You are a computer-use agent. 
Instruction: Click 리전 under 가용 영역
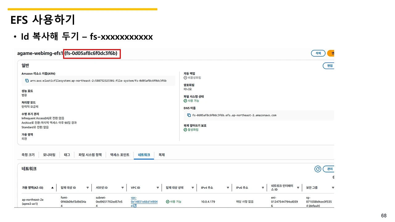point(24,139)
